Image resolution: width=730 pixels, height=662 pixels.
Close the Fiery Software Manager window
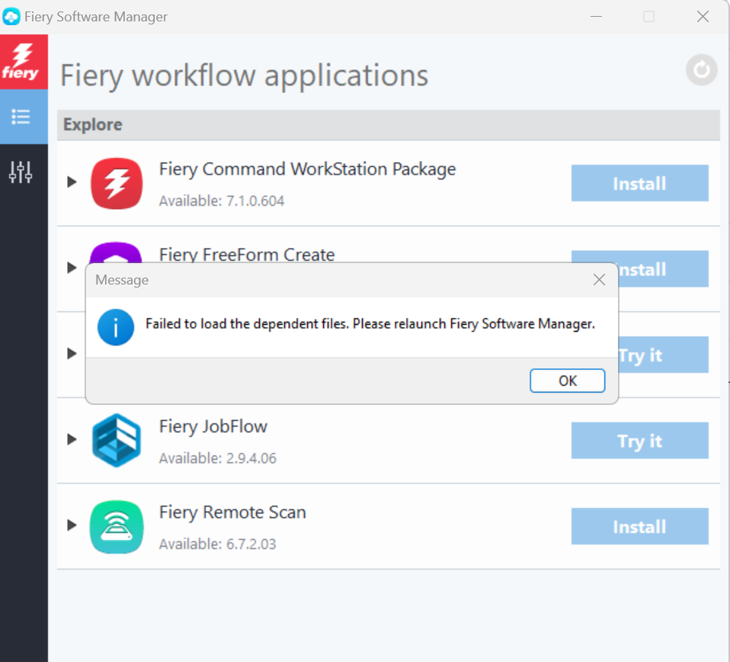[703, 17]
